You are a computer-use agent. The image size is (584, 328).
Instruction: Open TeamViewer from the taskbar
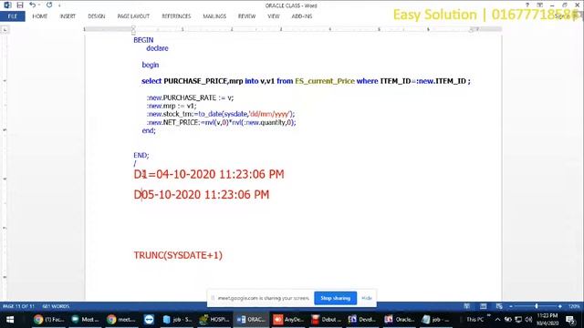149,320
